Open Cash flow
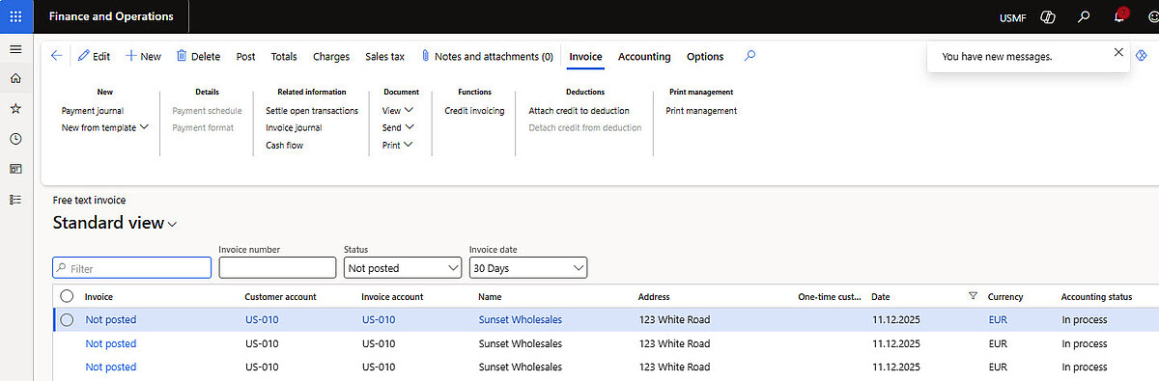 (x=284, y=145)
